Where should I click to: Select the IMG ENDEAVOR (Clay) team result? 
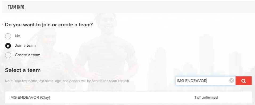coord(128,98)
